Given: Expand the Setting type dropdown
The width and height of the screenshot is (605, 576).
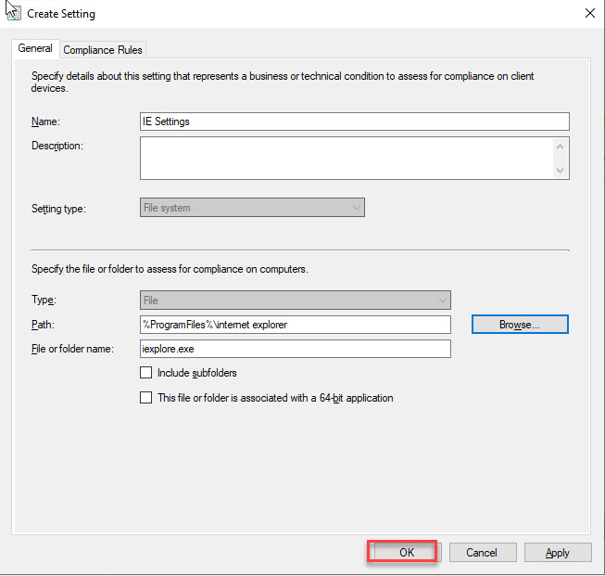Looking at the screenshot, I should tap(252, 208).
